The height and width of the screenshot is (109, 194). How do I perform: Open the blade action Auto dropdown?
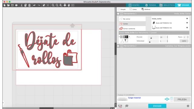point(170,23)
